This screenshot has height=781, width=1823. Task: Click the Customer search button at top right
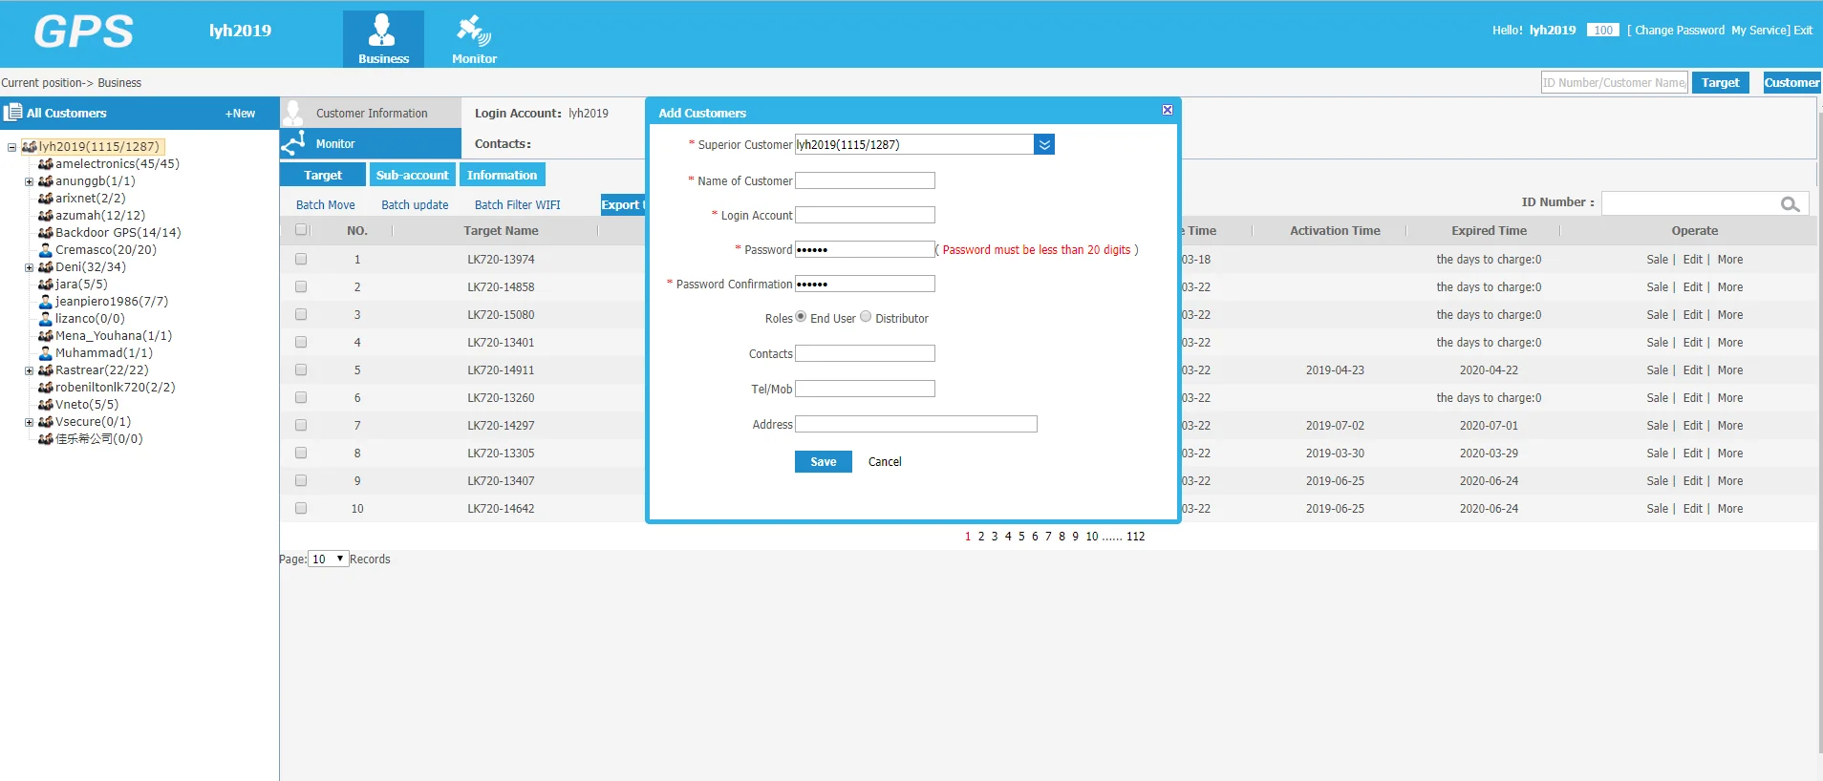click(x=1791, y=82)
